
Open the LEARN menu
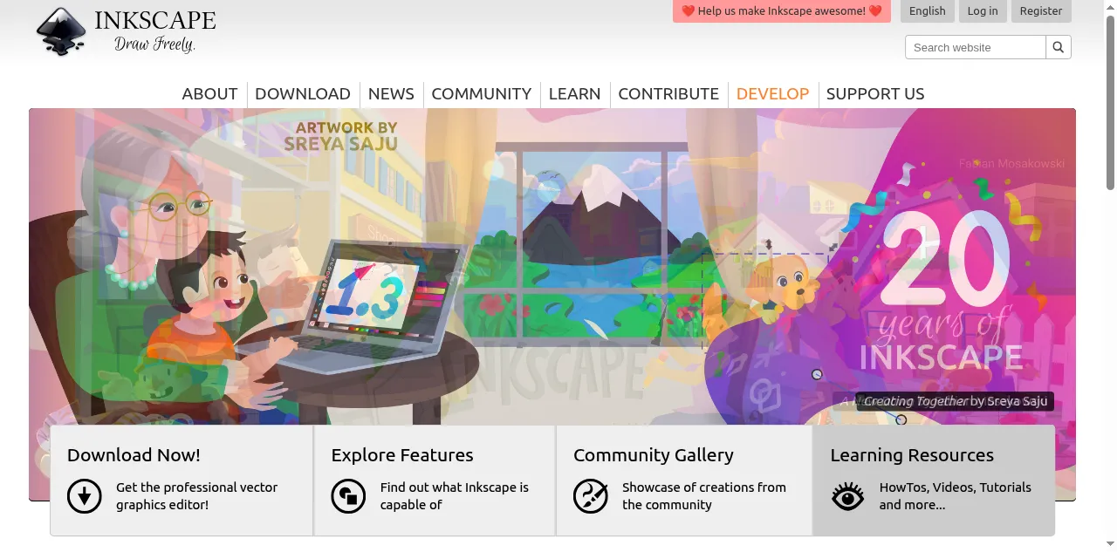coord(574,93)
